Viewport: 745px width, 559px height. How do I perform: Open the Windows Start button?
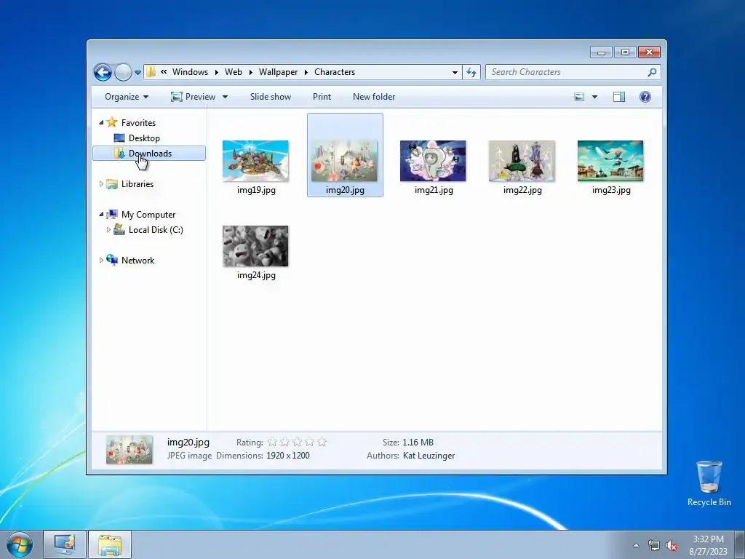click(x=20, y=544)
